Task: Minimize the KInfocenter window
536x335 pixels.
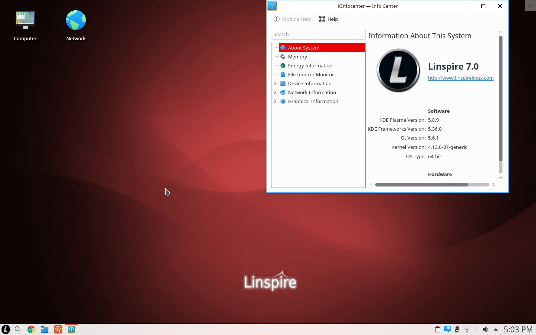Action: (x=467, y=6)
